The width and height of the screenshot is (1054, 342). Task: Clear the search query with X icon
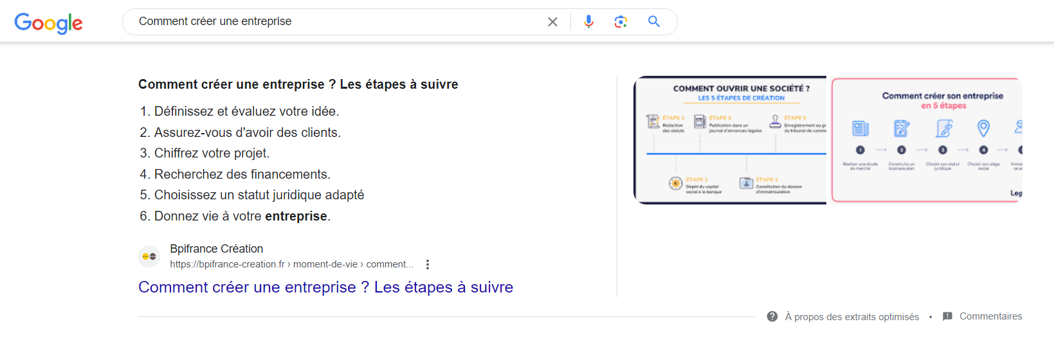(552, 22)
